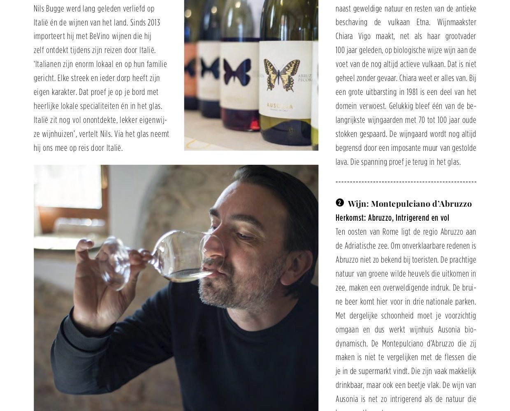Click the number 2 bullet icon
510x411 pixels.
click(339, 203)
